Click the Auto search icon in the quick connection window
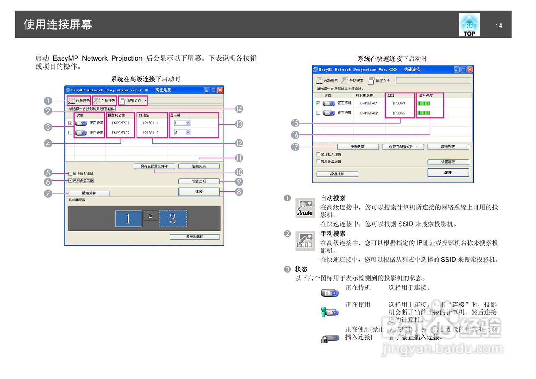The height and width of the screenshot is (379, 536). [319, 81]
